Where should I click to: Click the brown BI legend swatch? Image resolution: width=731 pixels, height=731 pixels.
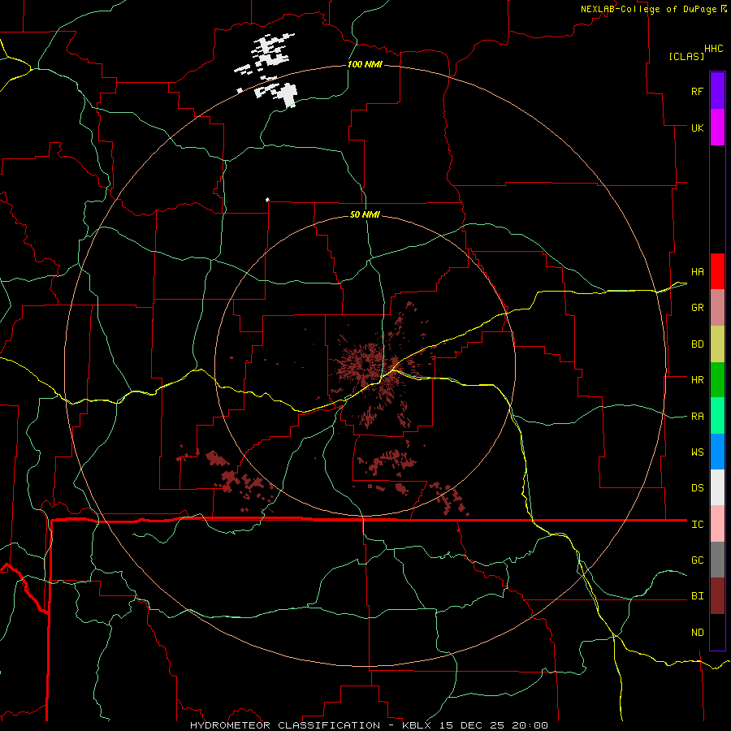coord(717,596)
